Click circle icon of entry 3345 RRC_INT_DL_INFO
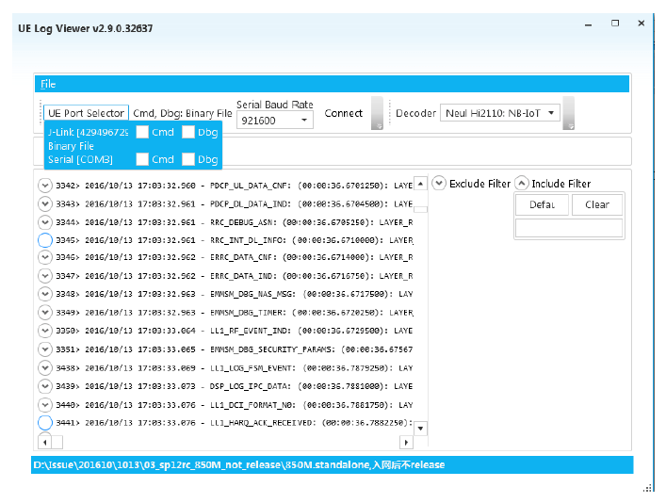Screen dimensions: 666x503 (x=45, y=240)
